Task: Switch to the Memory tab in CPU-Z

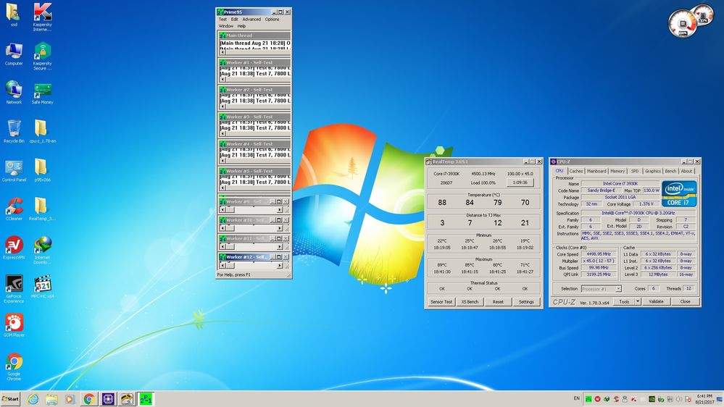Action: pos(617,171)
